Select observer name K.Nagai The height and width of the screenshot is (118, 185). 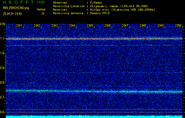[x=96, y=2]
